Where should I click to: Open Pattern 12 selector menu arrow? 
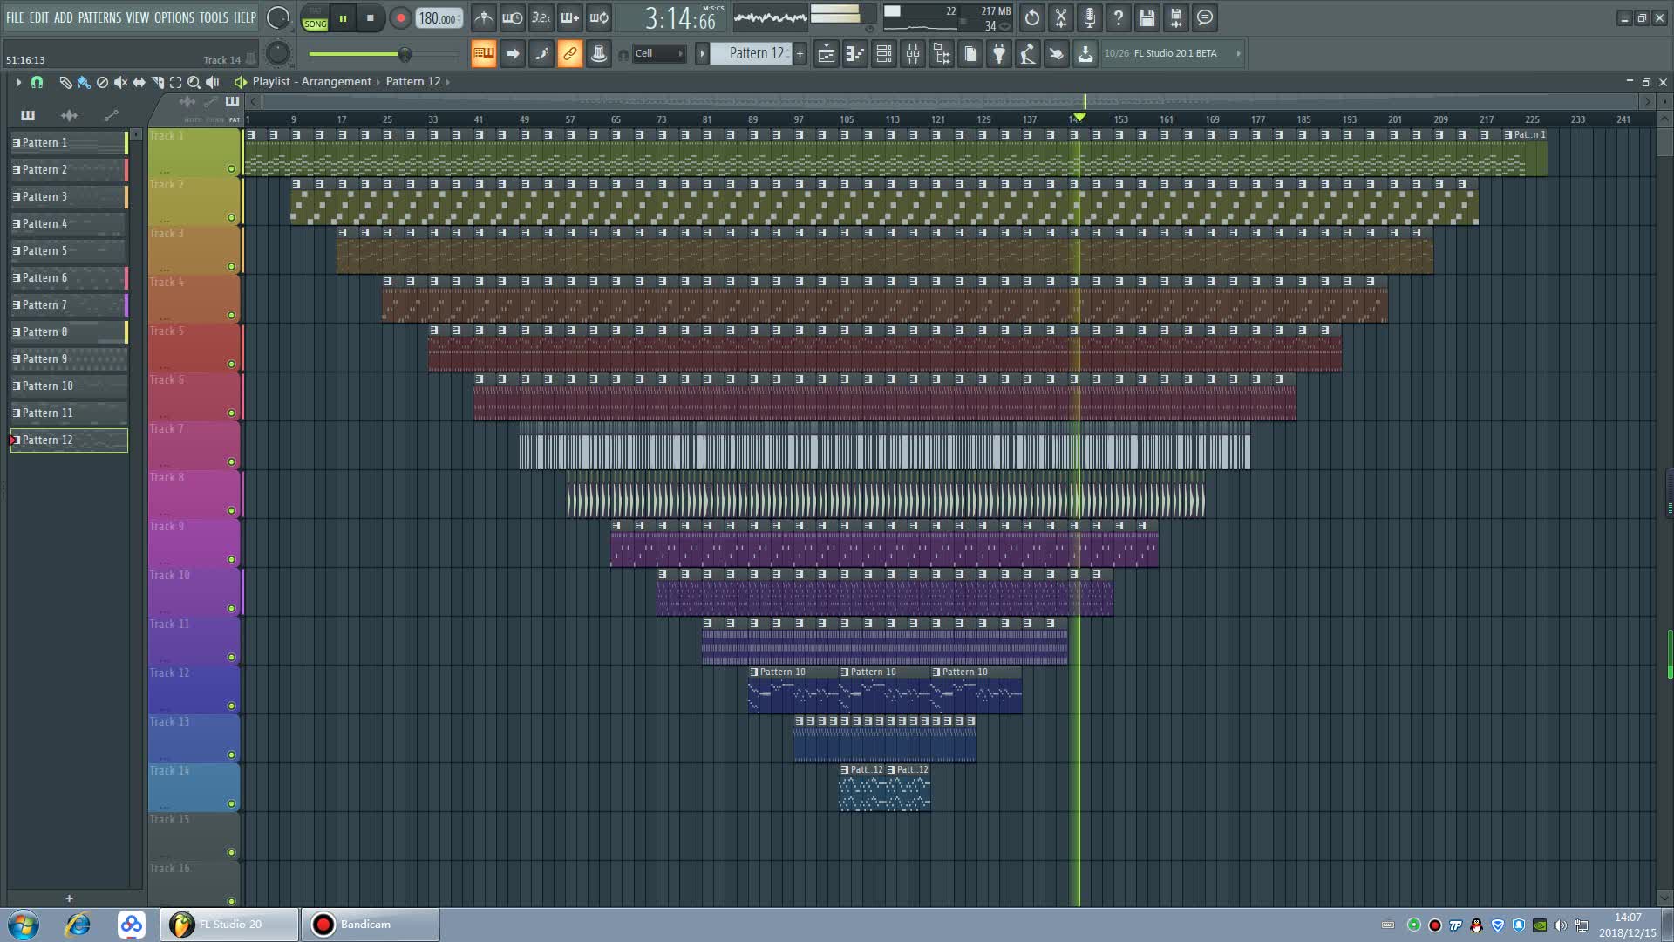click(x=702, y=54)
